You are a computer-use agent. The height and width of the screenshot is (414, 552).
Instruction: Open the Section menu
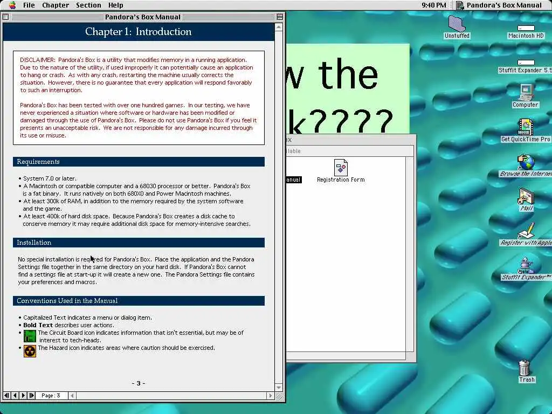coord(88,5)
